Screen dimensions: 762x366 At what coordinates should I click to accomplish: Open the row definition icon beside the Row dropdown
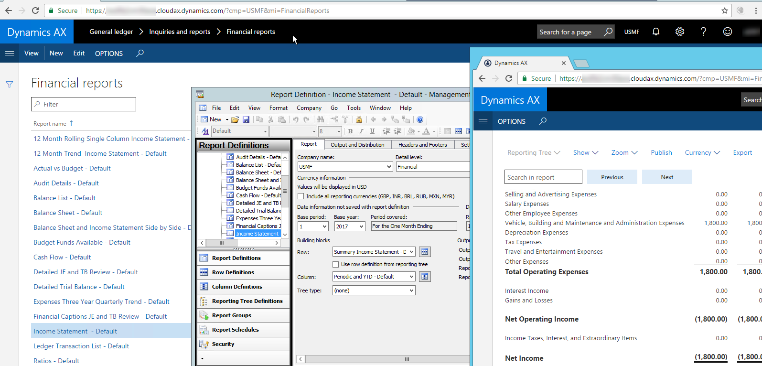coord(425,251)
